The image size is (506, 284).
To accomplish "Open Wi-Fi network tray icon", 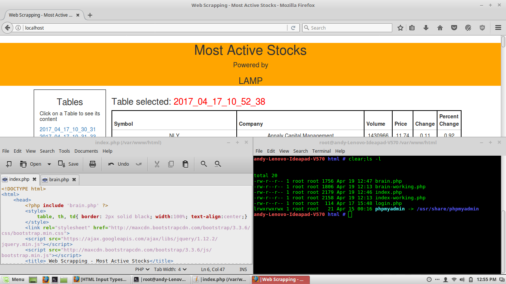I will (x=454, y=280).
